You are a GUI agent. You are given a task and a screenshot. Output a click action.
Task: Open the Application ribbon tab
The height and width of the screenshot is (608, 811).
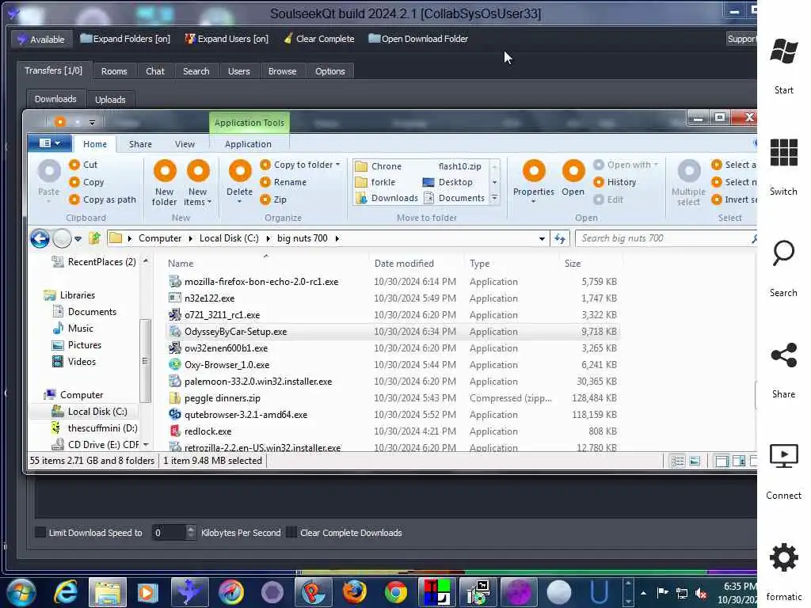tap(248, 144)
